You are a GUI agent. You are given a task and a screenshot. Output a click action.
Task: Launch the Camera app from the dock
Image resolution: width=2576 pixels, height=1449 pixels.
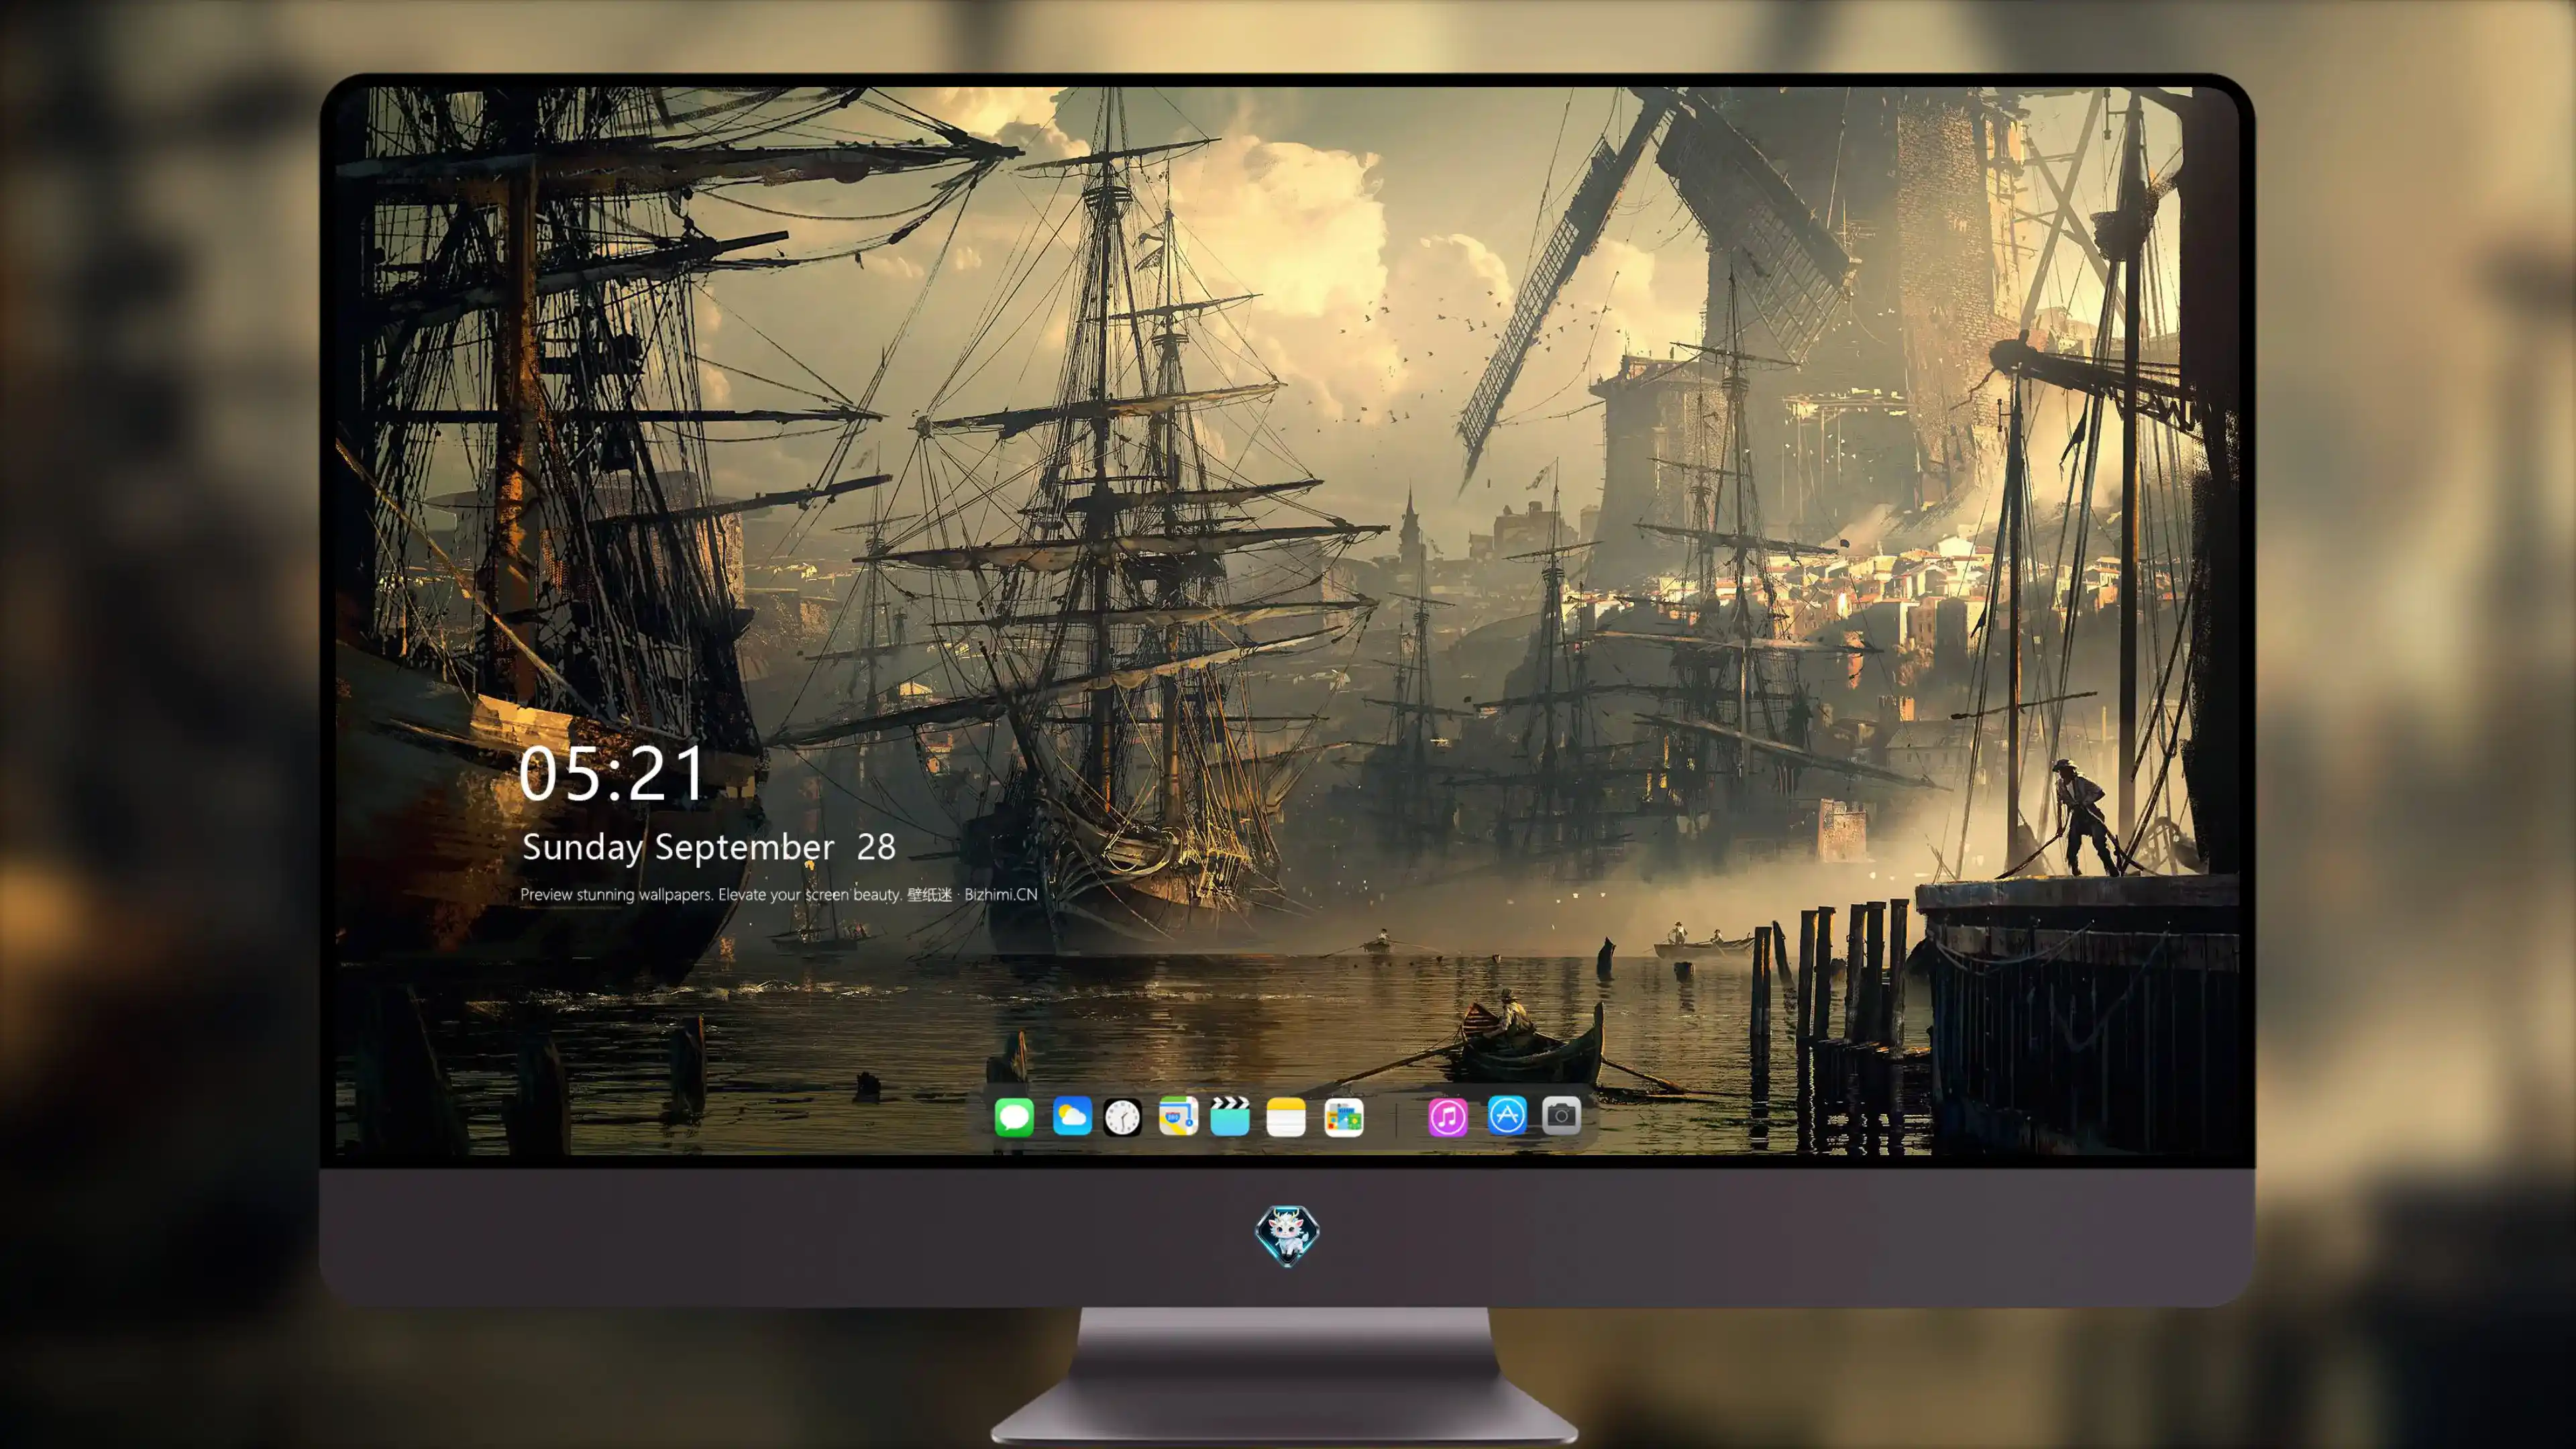tap(1561, 1115)
